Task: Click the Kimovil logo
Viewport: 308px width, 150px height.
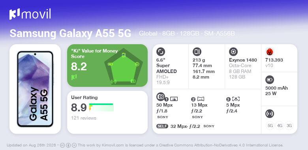Action: (30, 14)
